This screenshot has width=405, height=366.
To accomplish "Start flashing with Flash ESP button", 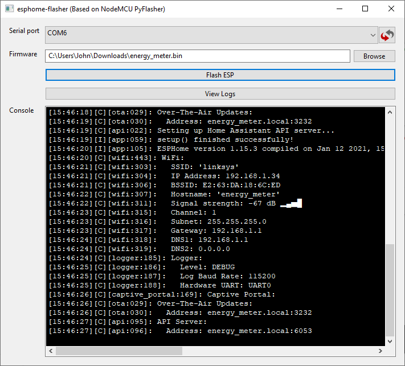I will [x=220, y=75].
